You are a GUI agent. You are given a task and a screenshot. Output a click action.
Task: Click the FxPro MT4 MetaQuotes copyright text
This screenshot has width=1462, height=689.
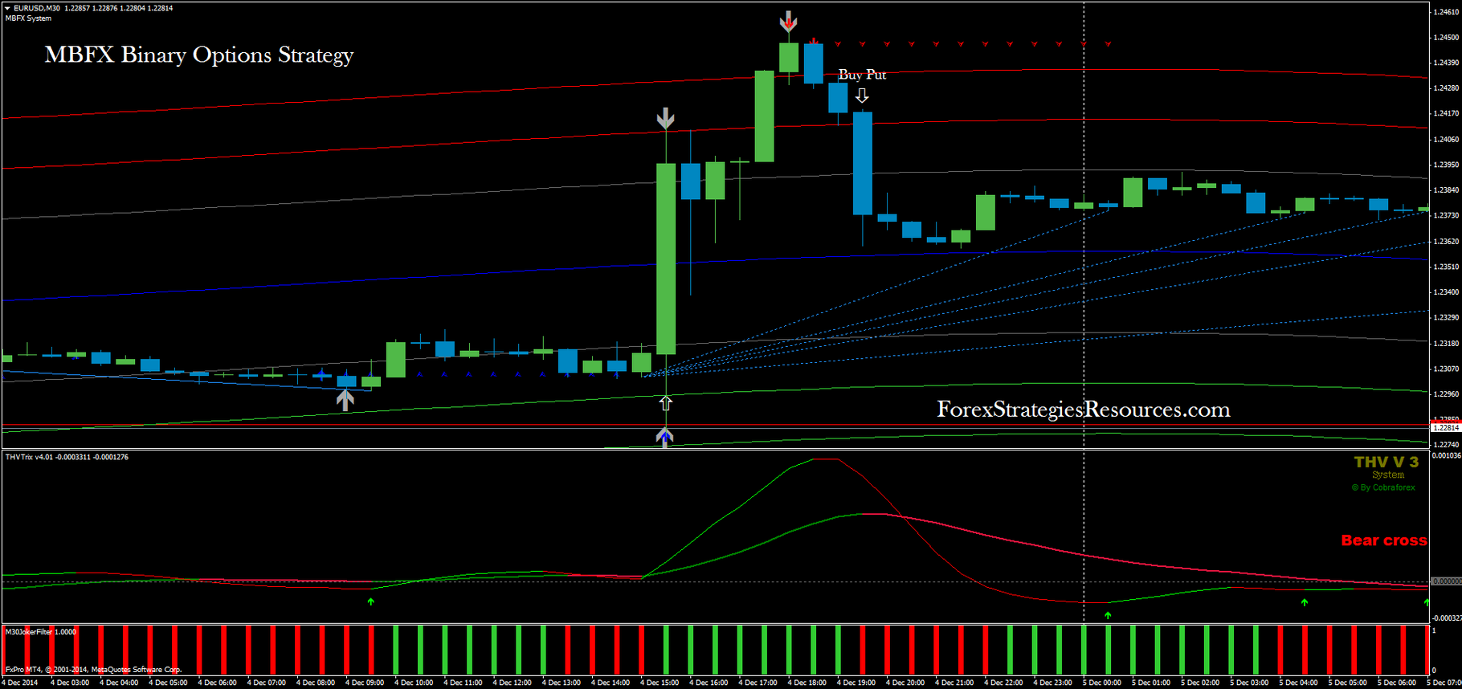[x=93, y=669]
